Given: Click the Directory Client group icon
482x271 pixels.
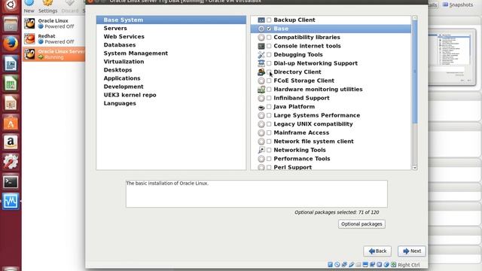Looking at the screenshot, I should pos(261,72).
